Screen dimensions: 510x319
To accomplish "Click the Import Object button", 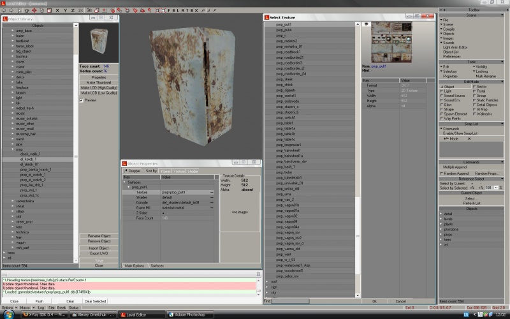I will 99,248.
